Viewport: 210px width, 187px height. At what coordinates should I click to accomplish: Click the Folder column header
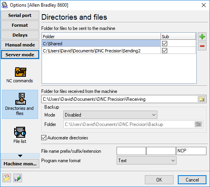tap(101, 36)
